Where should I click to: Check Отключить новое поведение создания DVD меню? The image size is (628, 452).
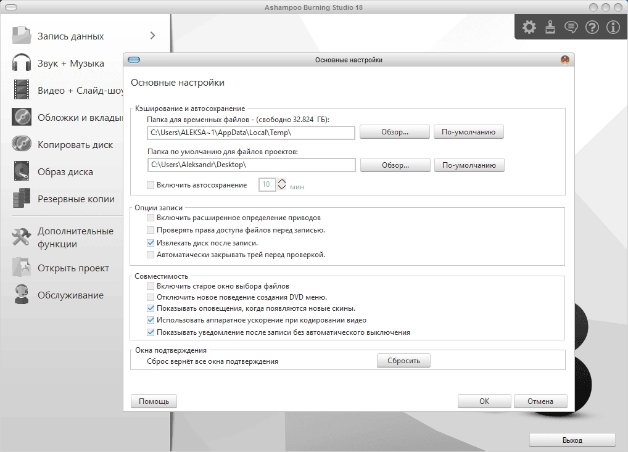pyautogui.click(x=151, y=297)
